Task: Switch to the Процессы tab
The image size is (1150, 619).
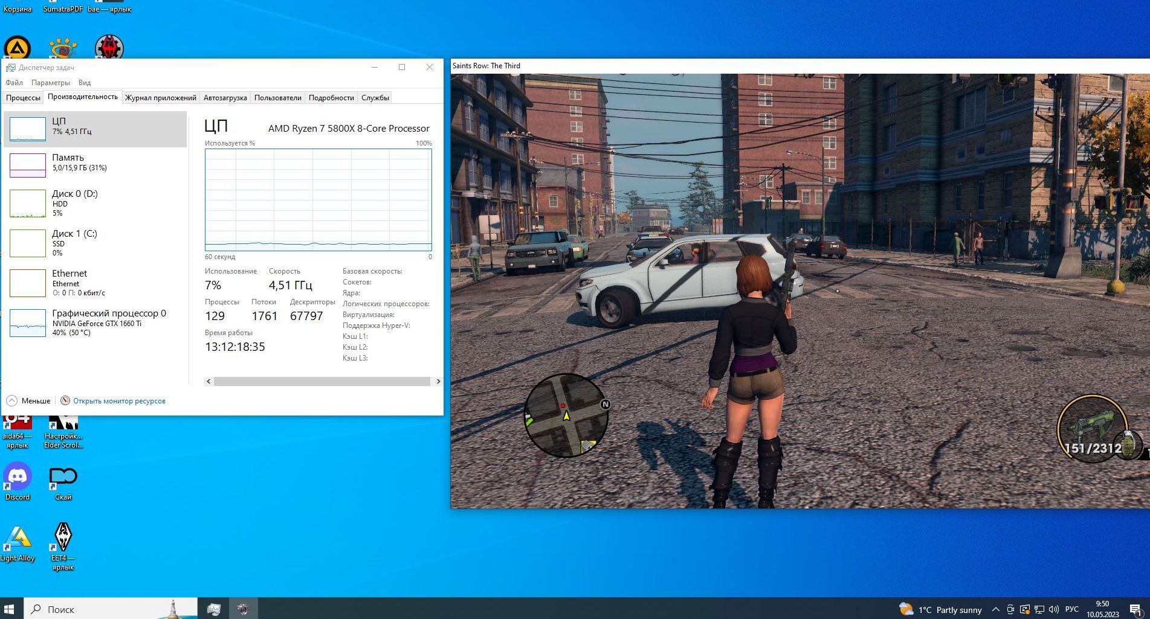Action: [23, 98]
